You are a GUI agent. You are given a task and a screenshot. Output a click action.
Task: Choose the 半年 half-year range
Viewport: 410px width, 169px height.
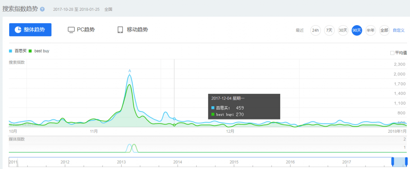click(370, 30)
